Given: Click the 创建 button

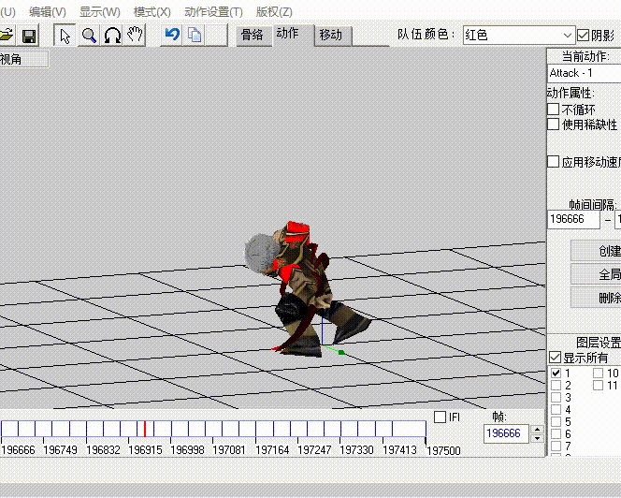Looking at the screenshot, I should pyautogui.click(x=596, y=251).
